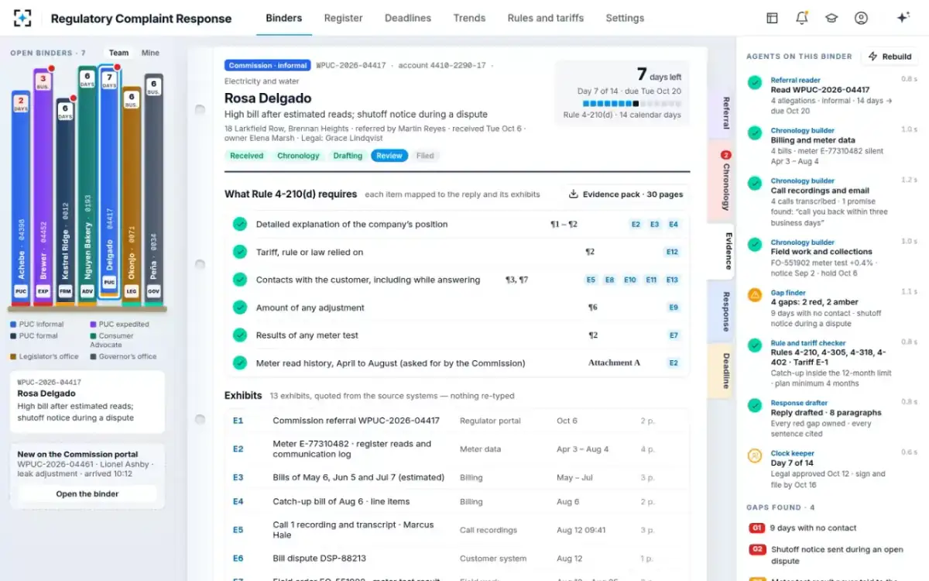
Task: Click the days-left progress bar
Action: [632, 103]
